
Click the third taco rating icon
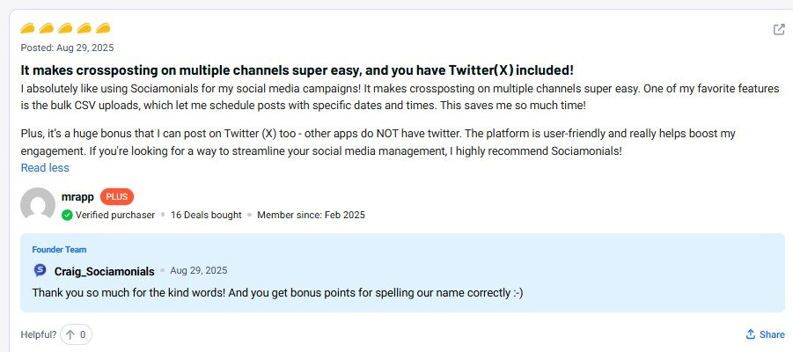coord(66,29)
